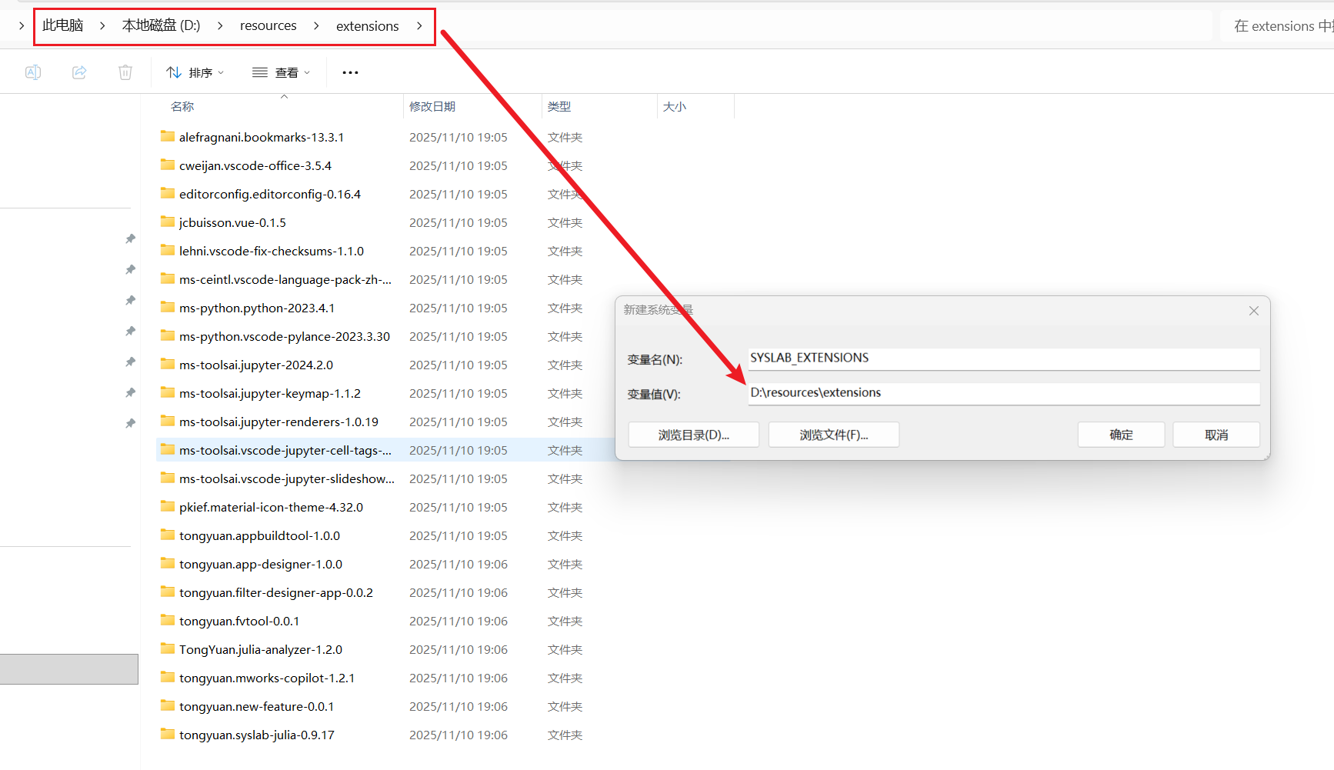Click the 浏览文件(F)... button
This screenshot has height=770, width=1334.
tap(833, 435)
